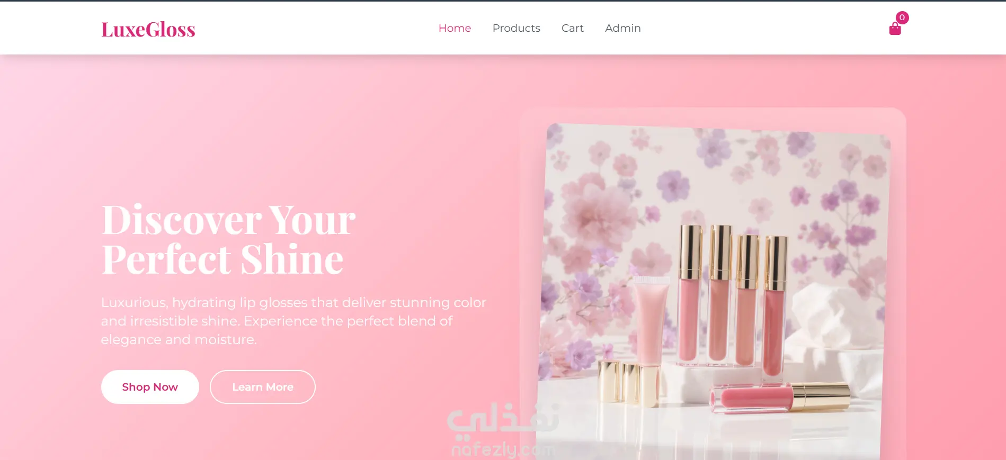Click the cart count badge showing 0
The height and width of the screenshot is (460, 1006).
(902, 17)
